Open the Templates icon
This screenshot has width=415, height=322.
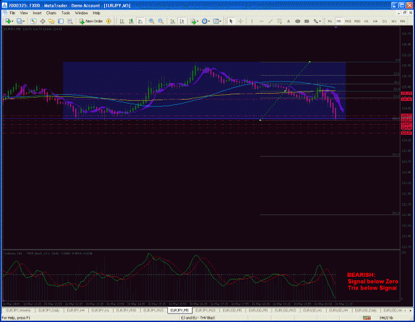click(216, 21)
